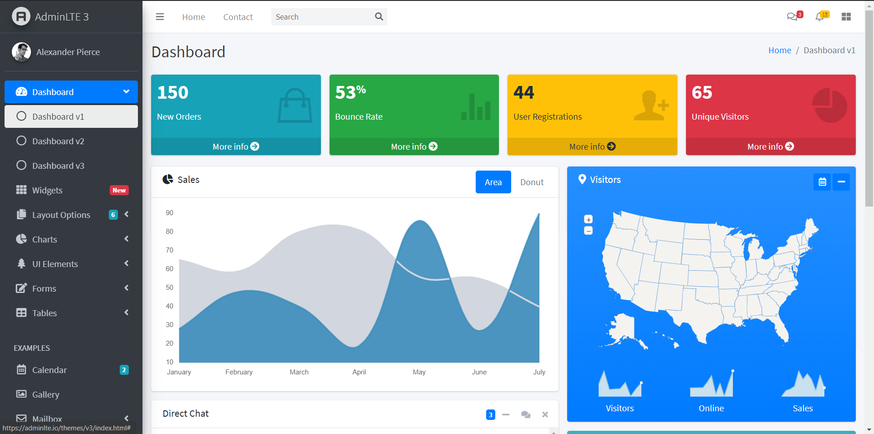Collapse Direct Chat with the minus toggle
The width and height of the screenshot is (874, 434).
(x=506, y=414)
